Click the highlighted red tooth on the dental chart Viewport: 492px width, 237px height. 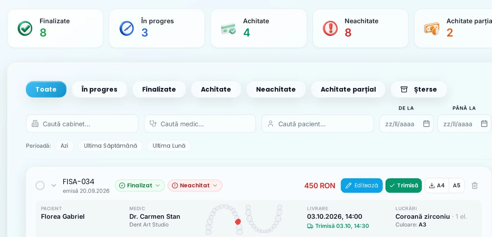point(238,222)
